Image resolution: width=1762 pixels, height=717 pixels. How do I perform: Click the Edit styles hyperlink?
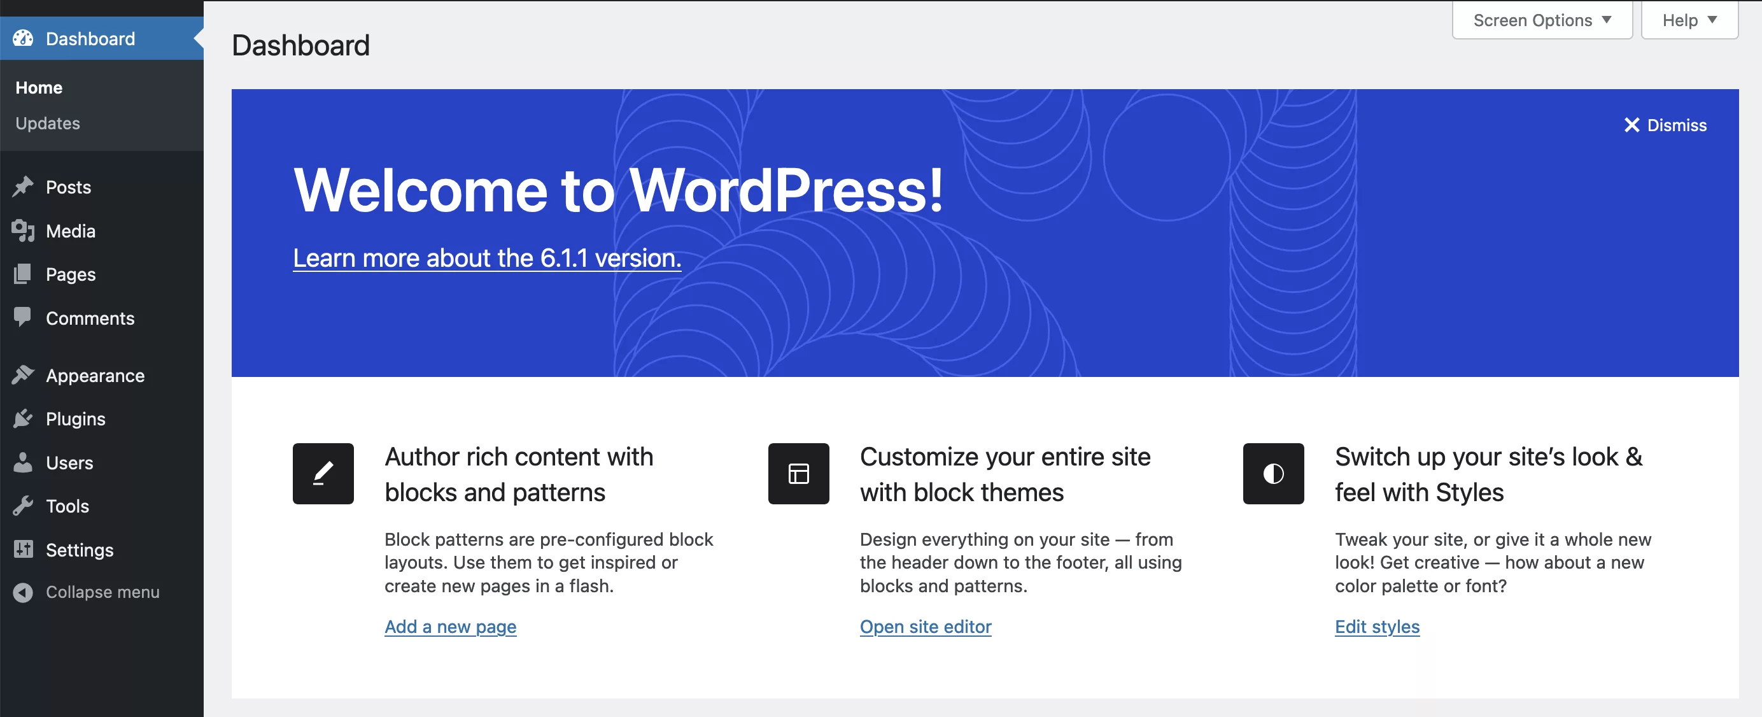point(1376,626)
